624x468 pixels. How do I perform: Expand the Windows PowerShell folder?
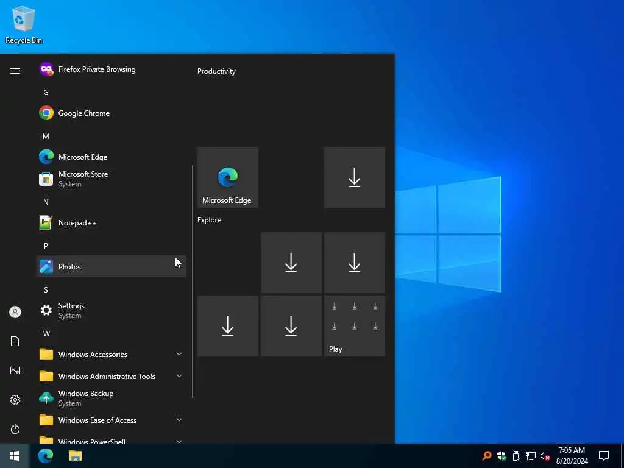pyautogui.click(x=111, y=439)
